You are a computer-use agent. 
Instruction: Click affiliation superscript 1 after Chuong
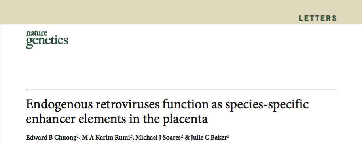[x=78, y=136]
